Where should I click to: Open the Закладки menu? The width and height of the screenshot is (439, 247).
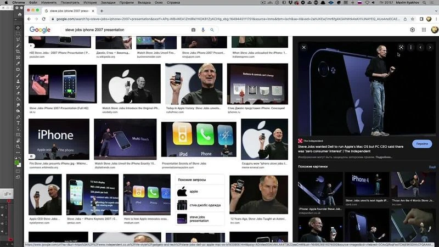108,3
